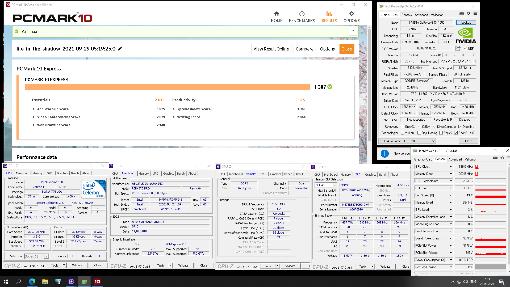
Task: Open File Explorer from taskbar
Action: 45,282
